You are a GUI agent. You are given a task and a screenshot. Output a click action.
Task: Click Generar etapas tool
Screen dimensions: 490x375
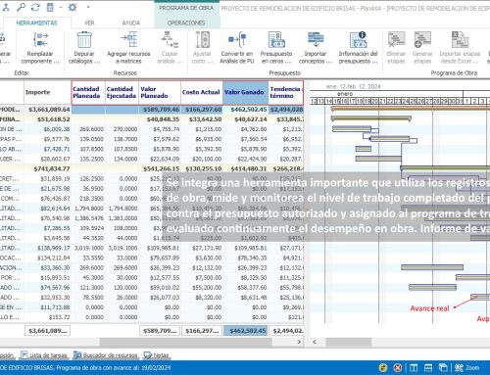tap(422, 48)
